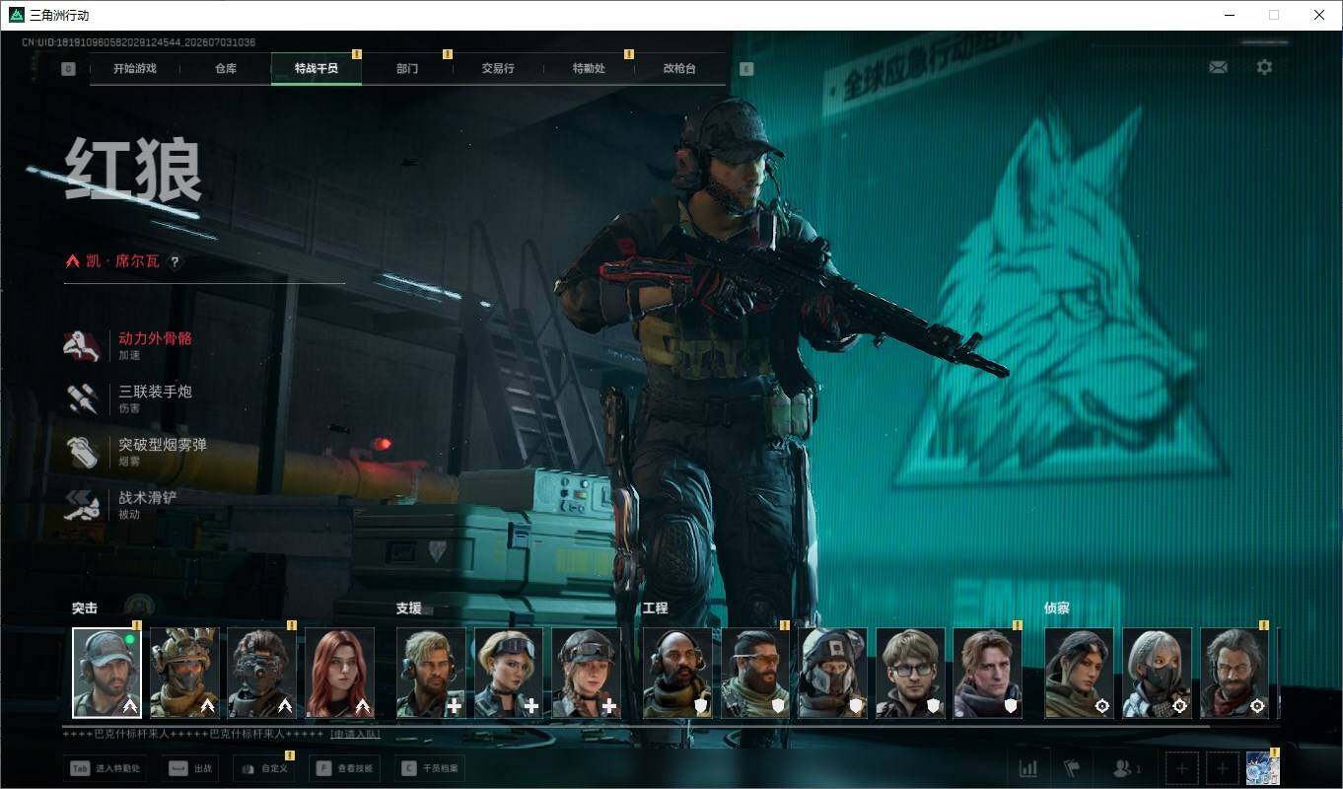Open the settings gear icon
This screenshot has width=1343, height=789.
coord(1264,67)
